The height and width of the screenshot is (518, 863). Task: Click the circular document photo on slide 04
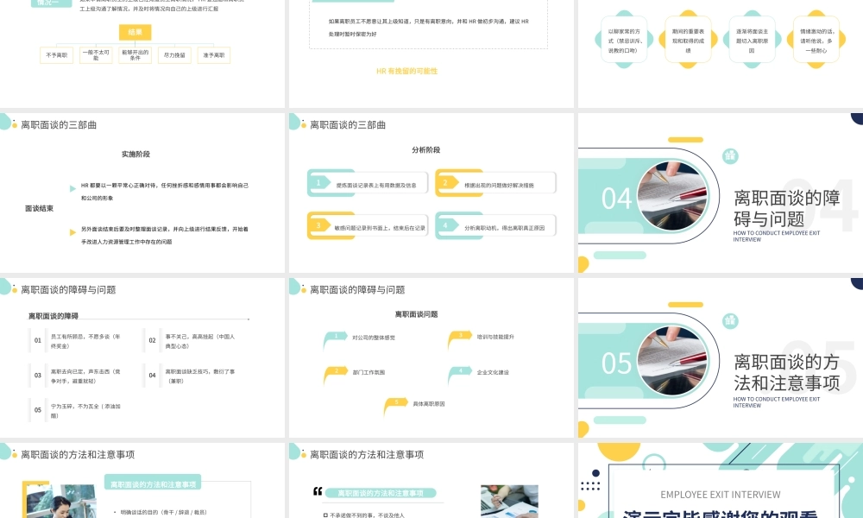click(672, 195)
